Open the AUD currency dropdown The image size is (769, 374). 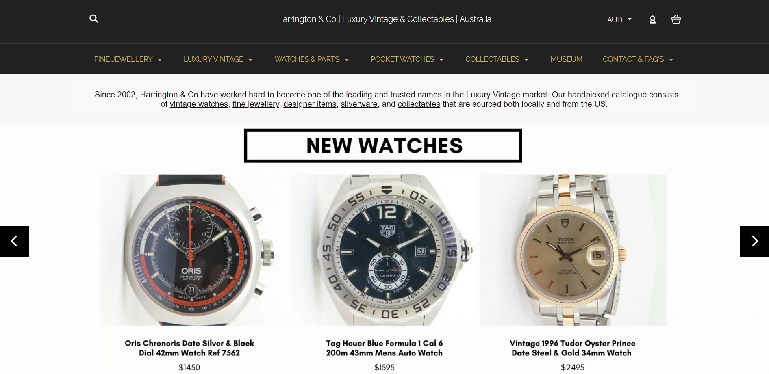pyautogui.click(x=619, y=19)
